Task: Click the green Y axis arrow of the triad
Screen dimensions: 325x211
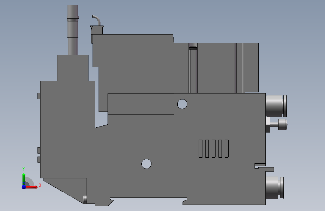Action: (24, 179)
